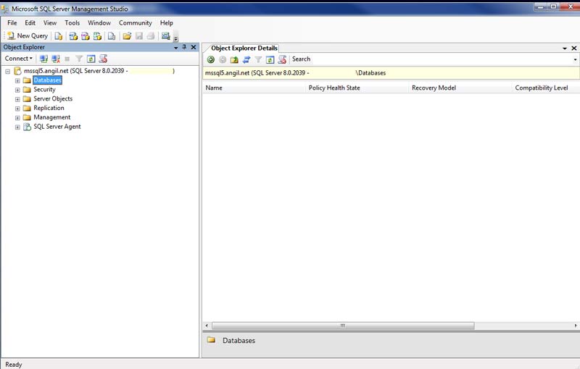Click the Stop icon in Object Explorer toolbar
580x369 pixels.
[67, 59]
